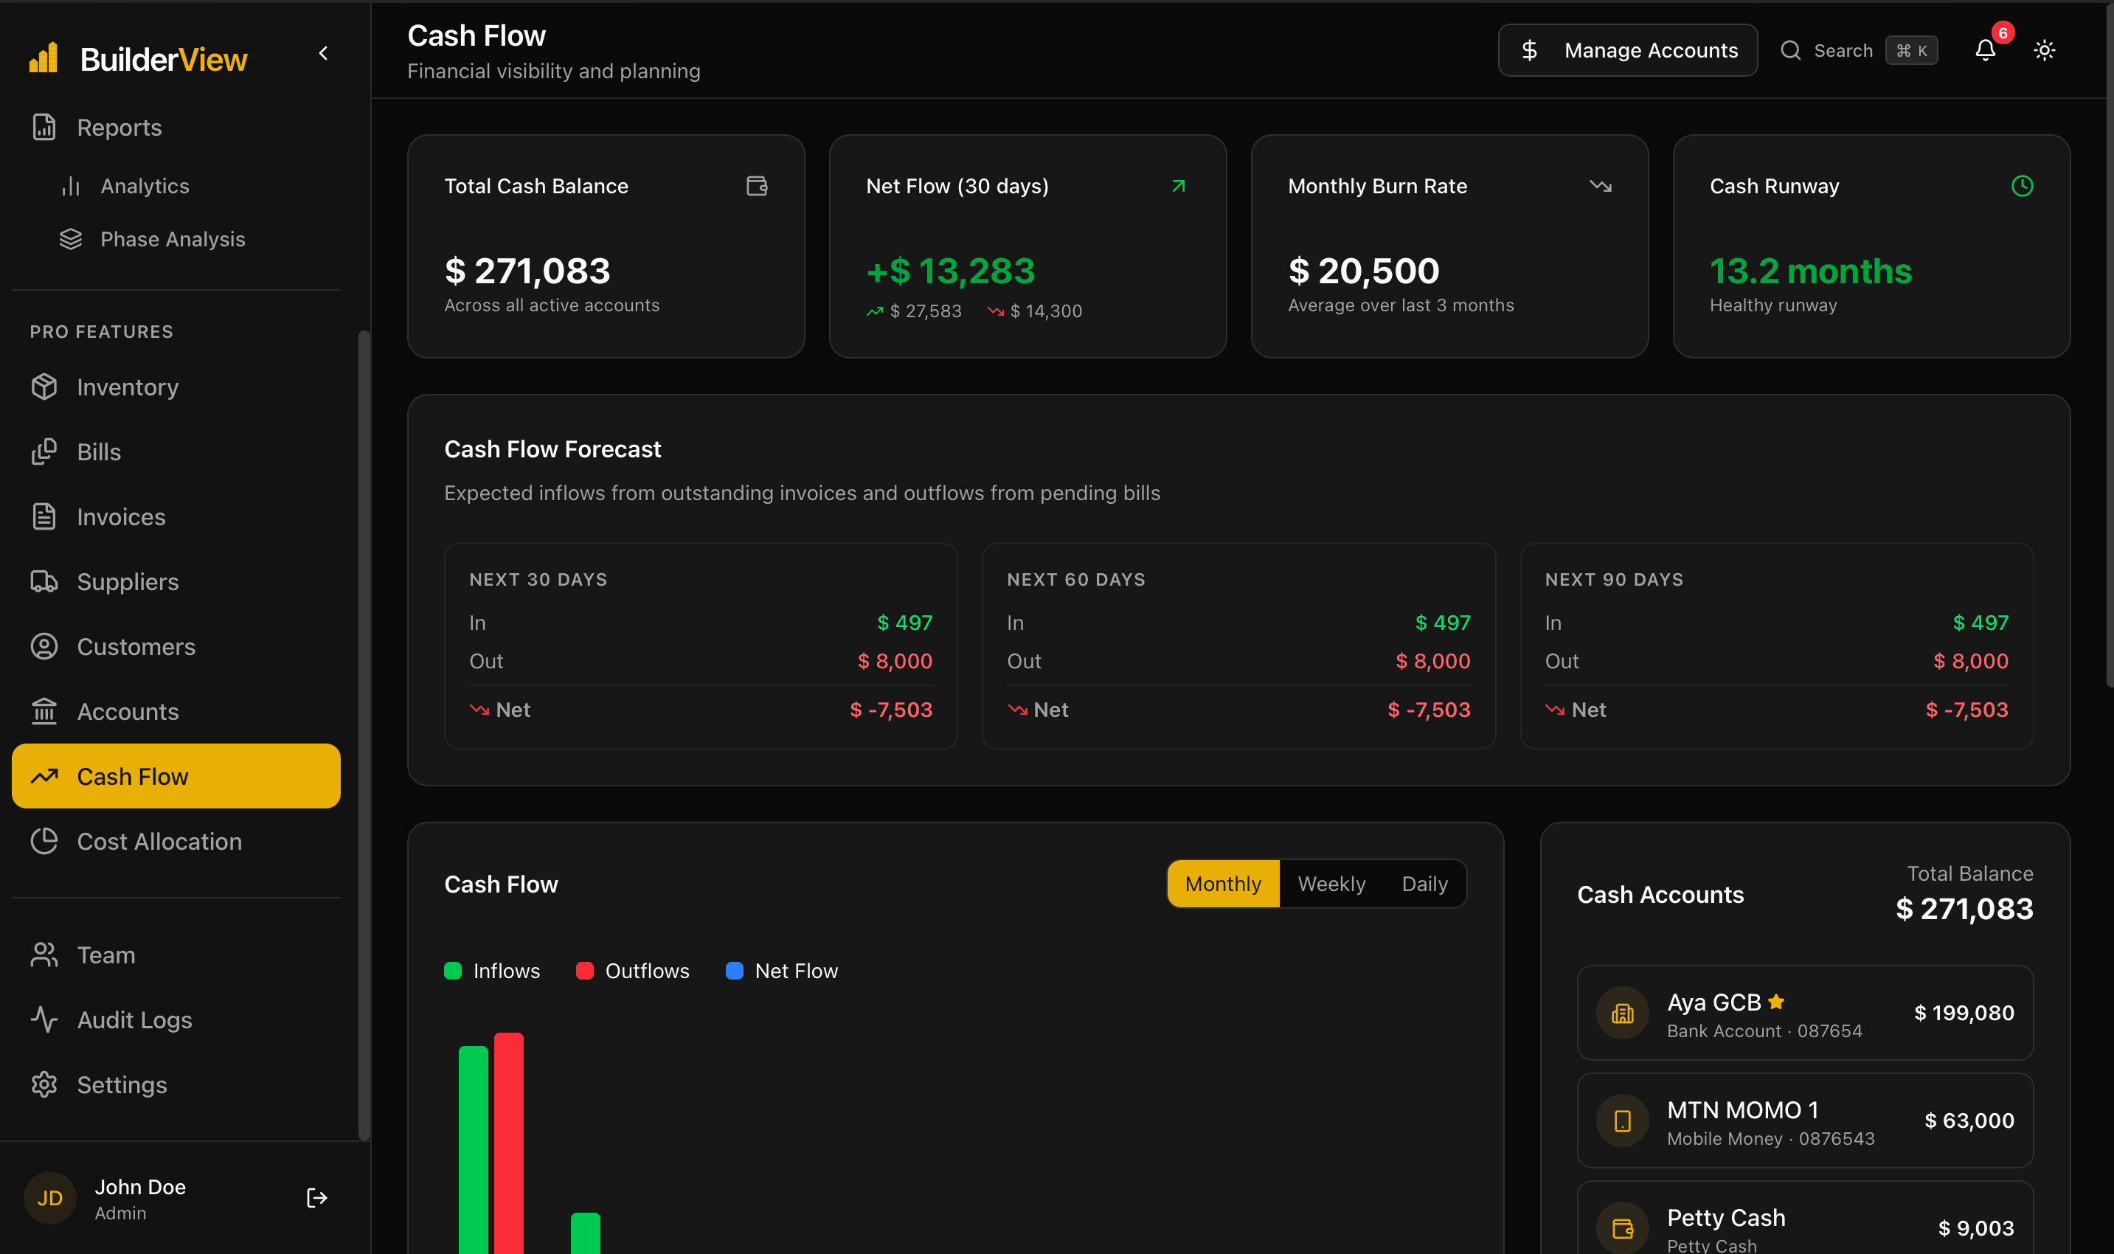Click the Invoices document icon
The image size is (2114, 1254).
click(44, 516)
